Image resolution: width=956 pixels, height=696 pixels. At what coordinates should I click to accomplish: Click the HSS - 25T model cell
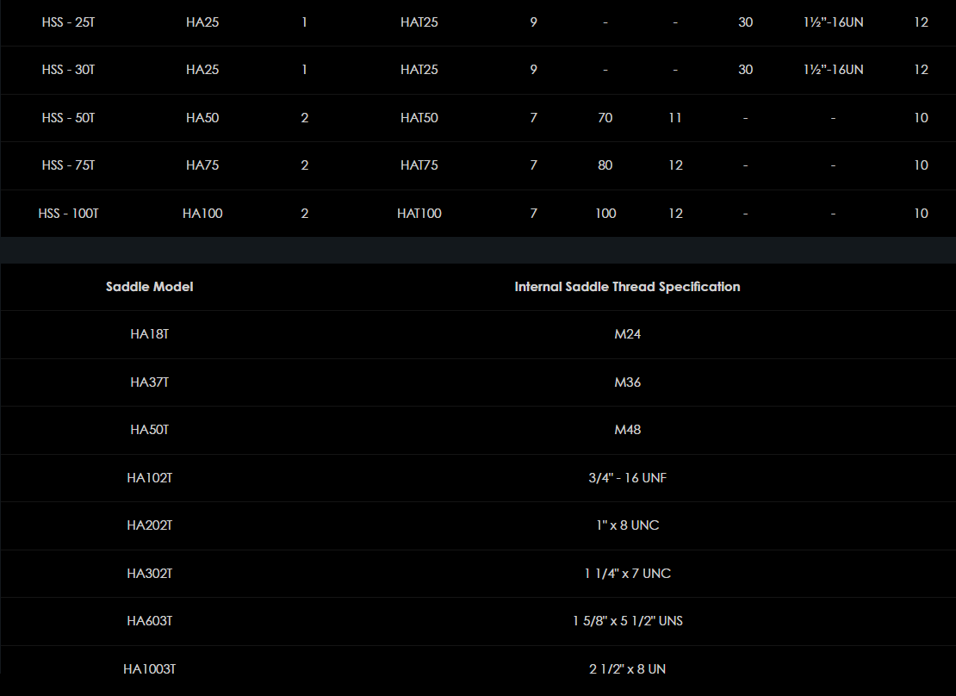(x=68, y=22)
